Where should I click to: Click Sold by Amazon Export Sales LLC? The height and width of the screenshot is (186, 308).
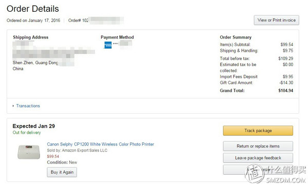tap(77, 150)
